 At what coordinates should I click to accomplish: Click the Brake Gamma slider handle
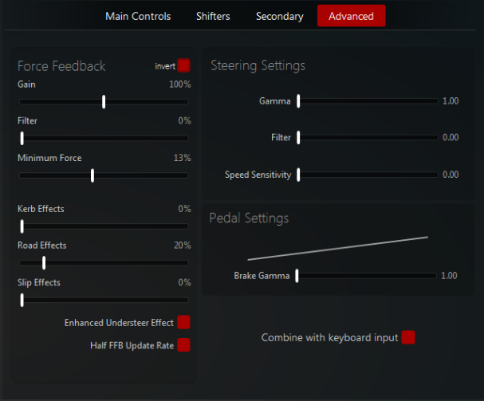tap(297, 276)
